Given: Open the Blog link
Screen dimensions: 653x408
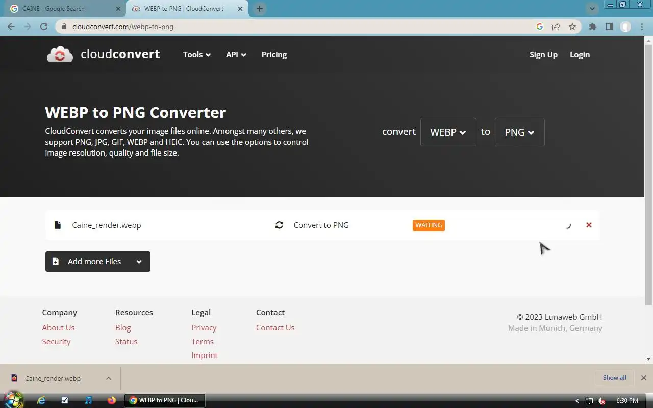Looking at the screenshot, I should 123,328.
